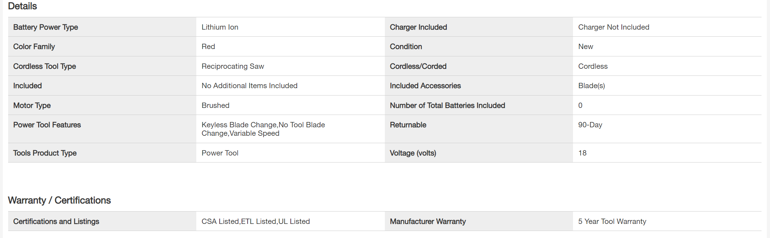The image size is (770, 238).
Task: Select the Battery Power Type label
Action: point(46,27)
